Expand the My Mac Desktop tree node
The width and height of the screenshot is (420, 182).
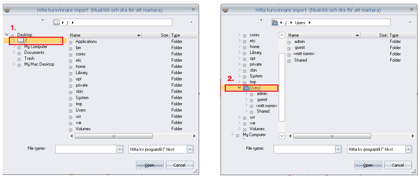pos(14,64)
